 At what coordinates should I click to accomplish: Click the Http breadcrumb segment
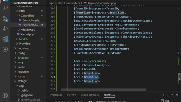(60, 3)
